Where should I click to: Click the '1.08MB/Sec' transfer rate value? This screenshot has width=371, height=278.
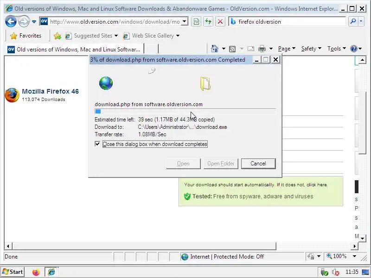pyautogui.click(x=152, y=134)
